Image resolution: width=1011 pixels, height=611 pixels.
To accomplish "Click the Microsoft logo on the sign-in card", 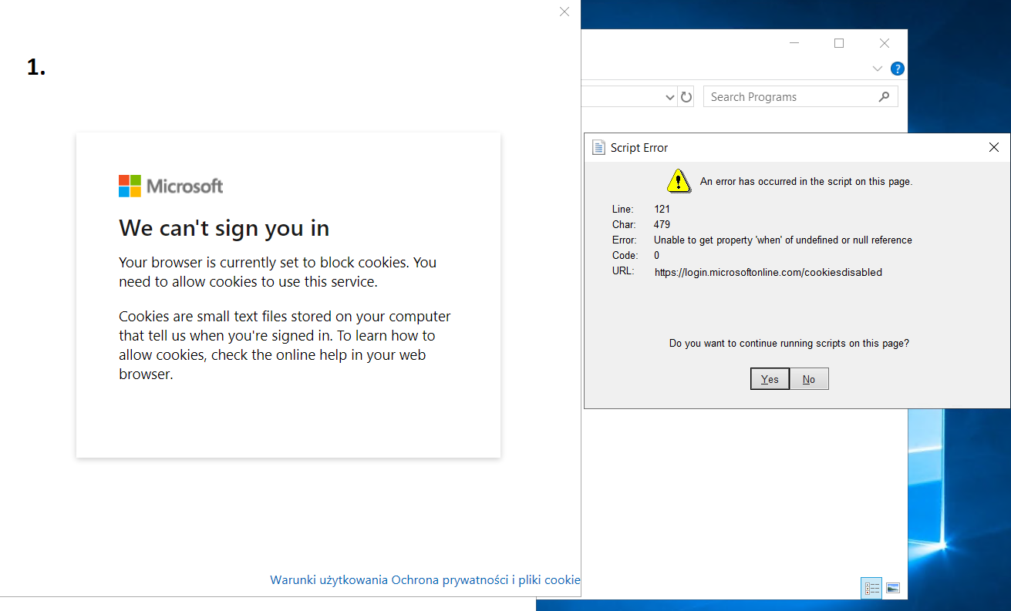I will click(170, 186).
